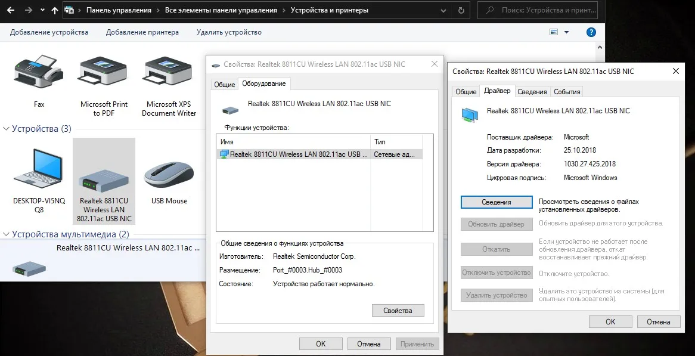The height and width of the screenshot is (356, 695).
Task: Click Realtek device icon in details pane
Action: point(29,268)
